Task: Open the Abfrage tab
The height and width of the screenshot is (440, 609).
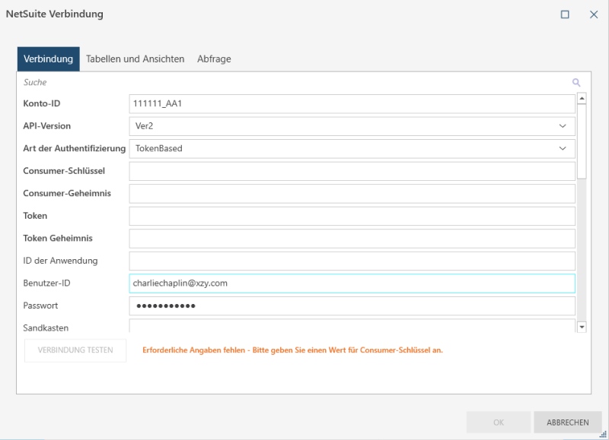Action: [214, 59]
